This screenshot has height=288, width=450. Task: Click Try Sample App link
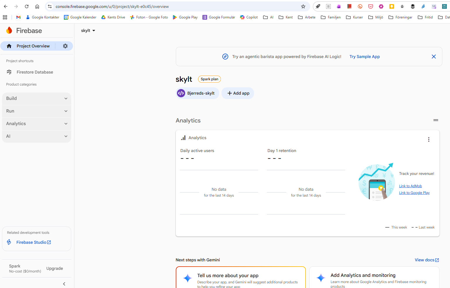364,57
